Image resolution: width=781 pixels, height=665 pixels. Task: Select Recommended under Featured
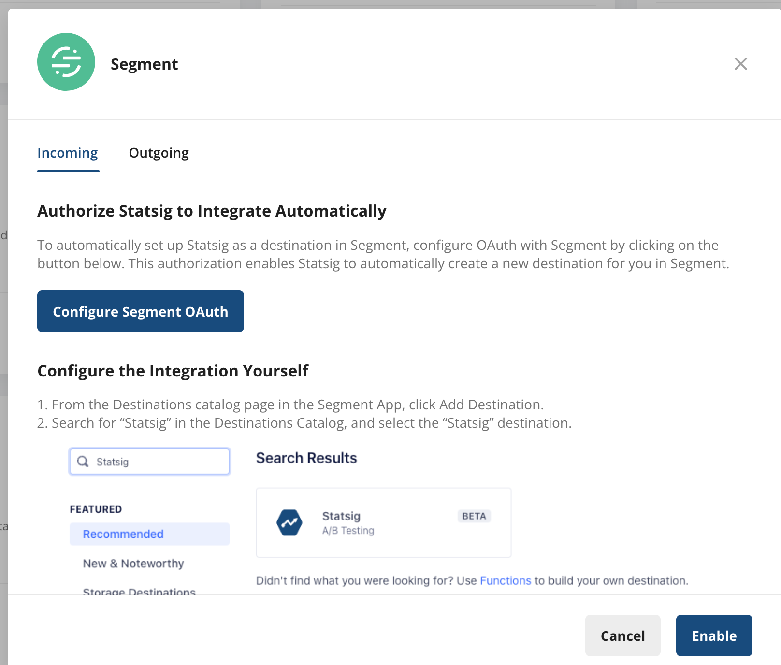click(x=123, y=534)
